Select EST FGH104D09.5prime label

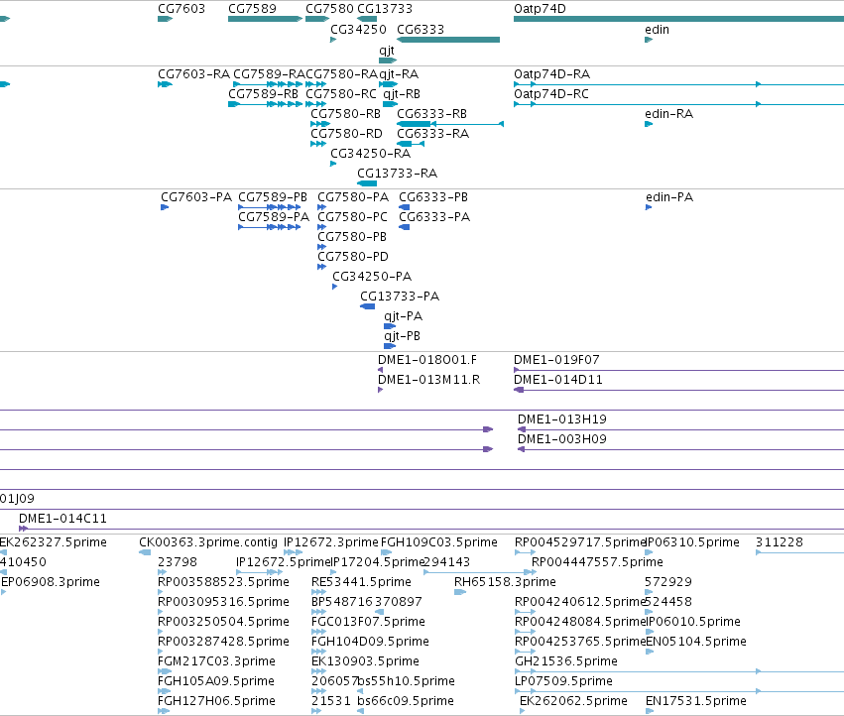pos(370,642)
